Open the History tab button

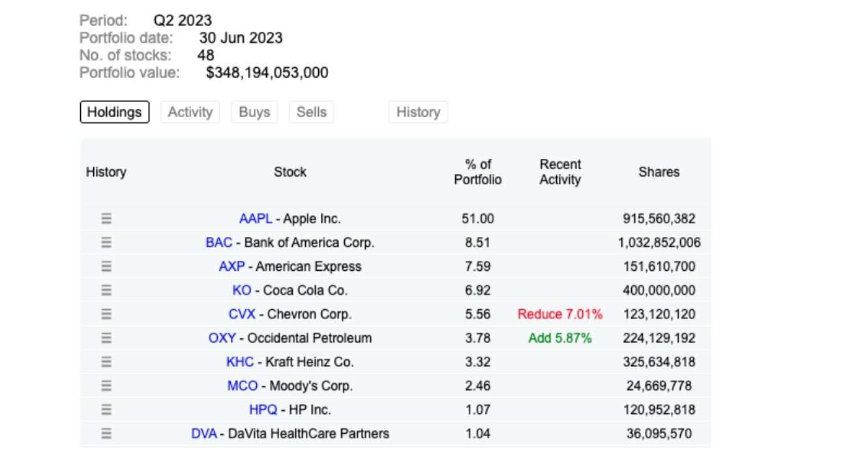coord(418,112)
